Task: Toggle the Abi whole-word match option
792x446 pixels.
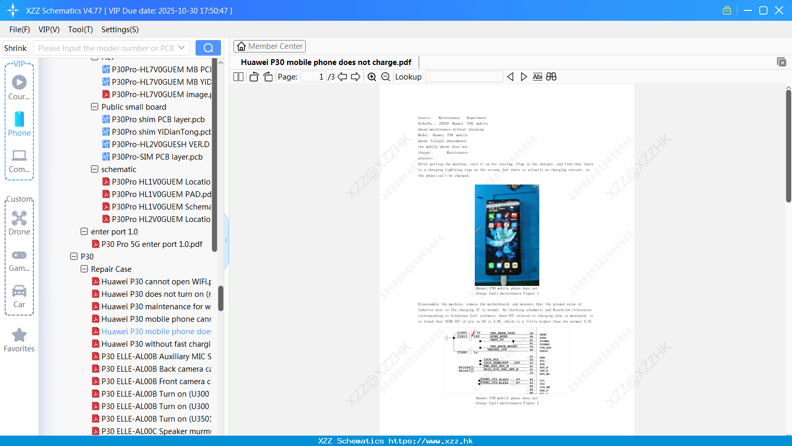Action: (538, 77)
